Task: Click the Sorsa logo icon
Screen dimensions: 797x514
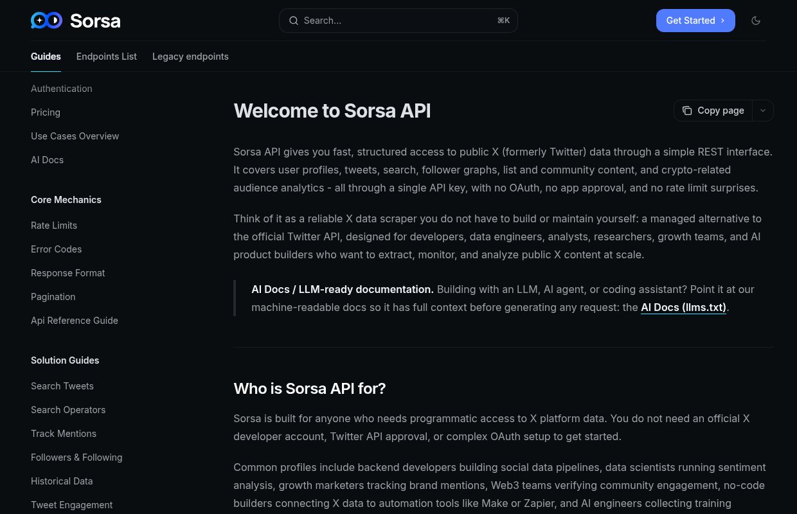Action: click(47, 21)
